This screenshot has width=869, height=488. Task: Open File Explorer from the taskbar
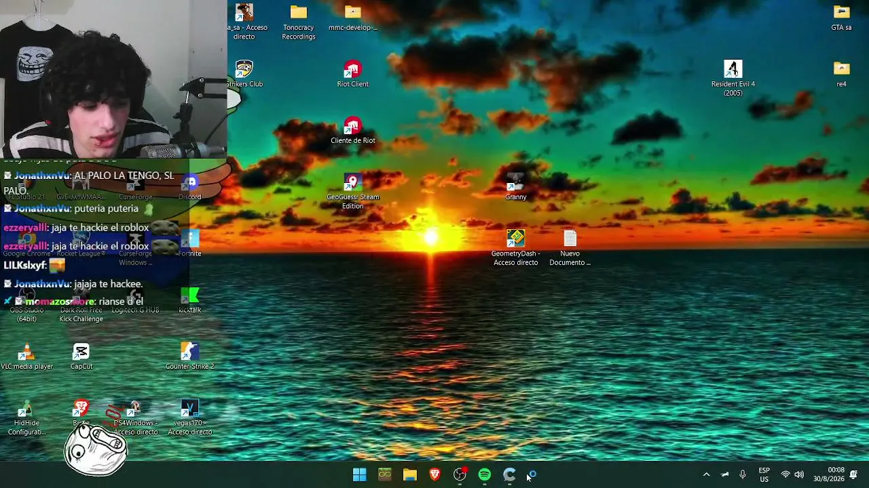tap(410, 475)
